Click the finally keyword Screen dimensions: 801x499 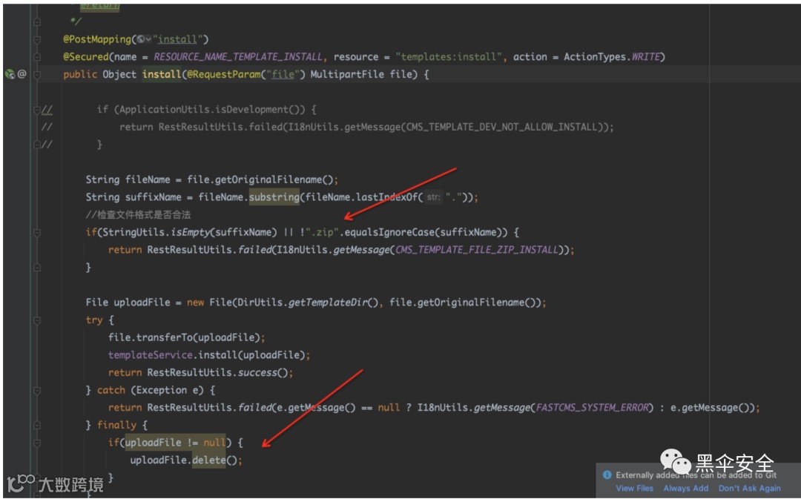[x=116, y=425]
